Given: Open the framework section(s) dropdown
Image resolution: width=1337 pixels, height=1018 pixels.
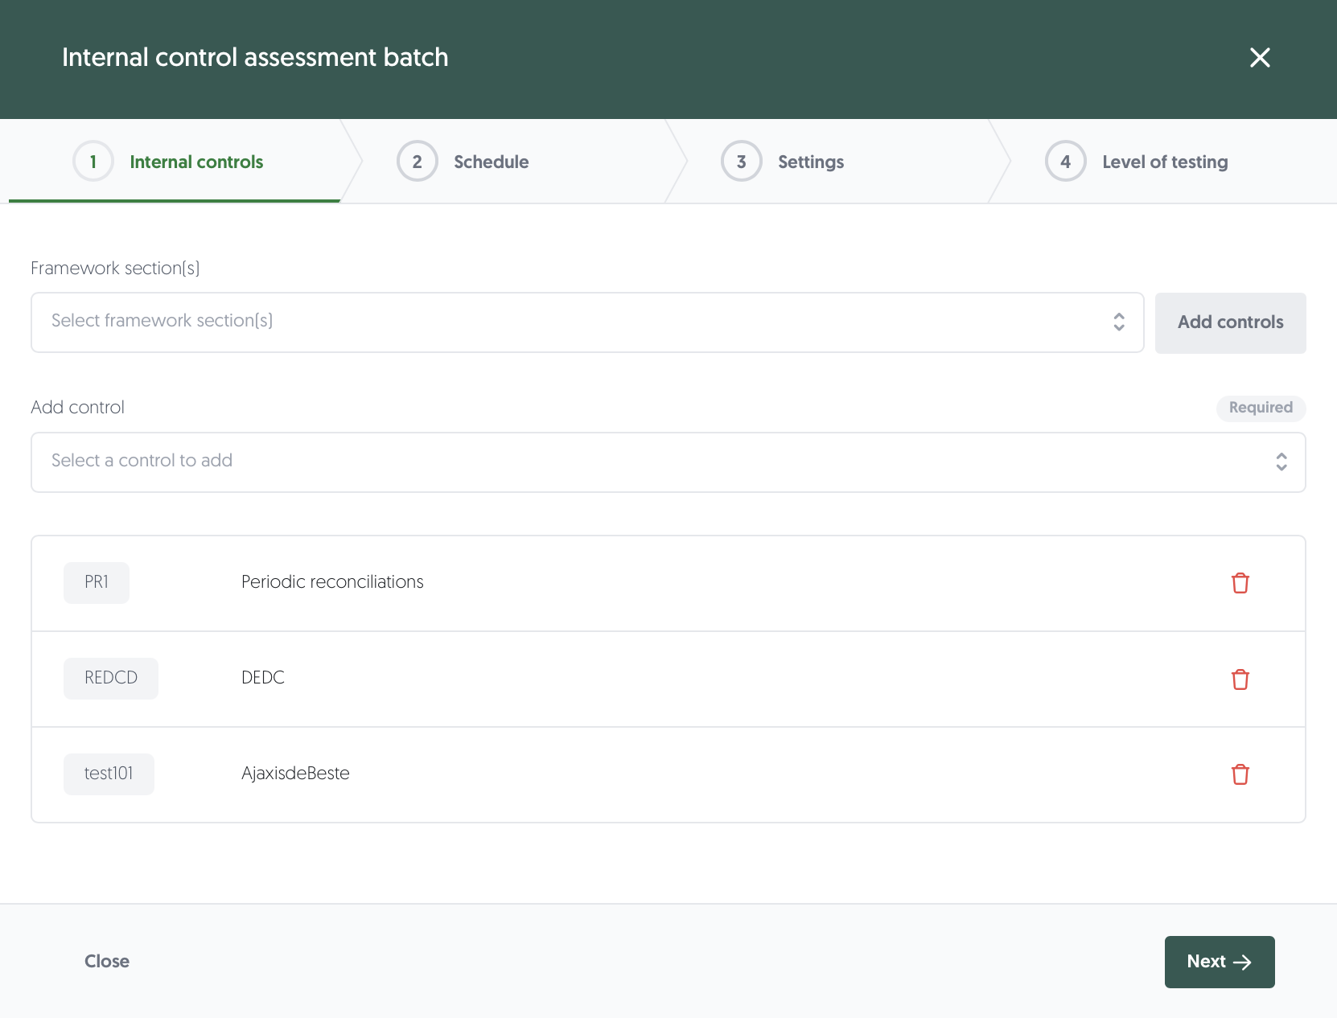Looking at the screenshot, I should click(587, 322).
